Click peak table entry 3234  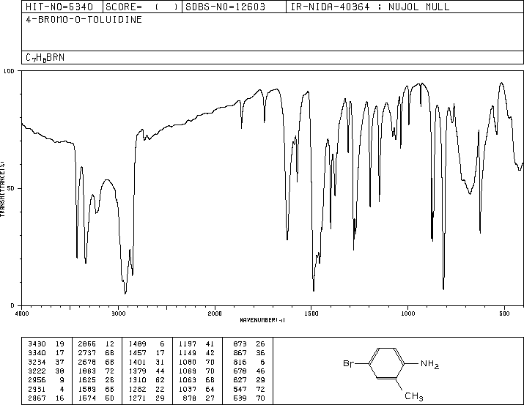coord(37,362)
